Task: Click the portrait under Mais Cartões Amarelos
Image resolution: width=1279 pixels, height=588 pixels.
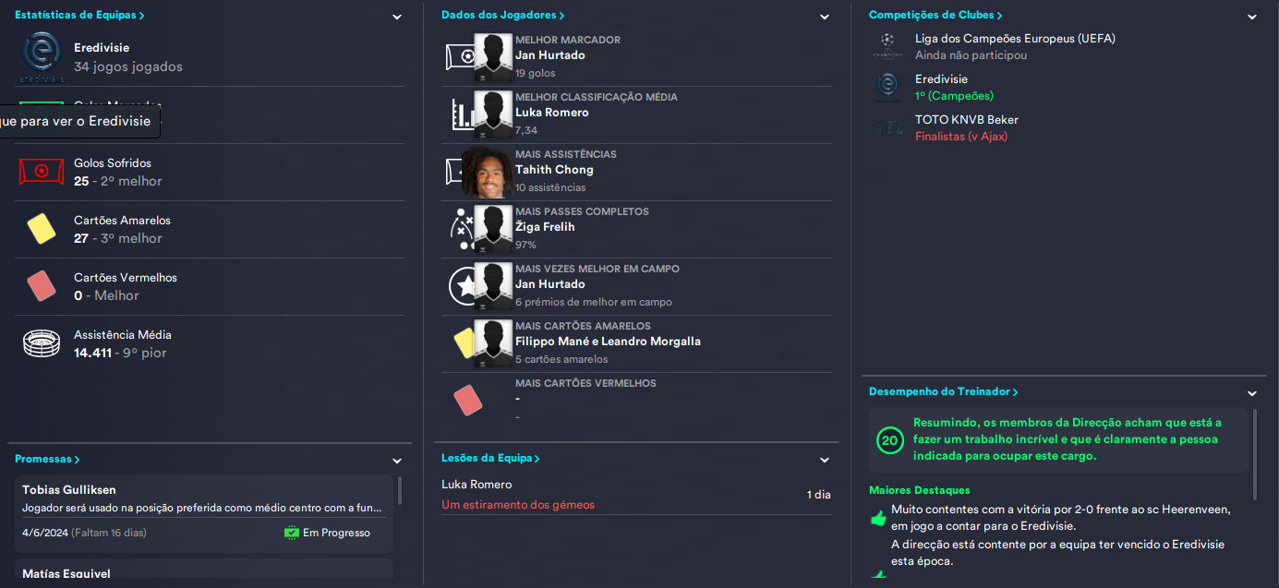Action: [492, 343]
